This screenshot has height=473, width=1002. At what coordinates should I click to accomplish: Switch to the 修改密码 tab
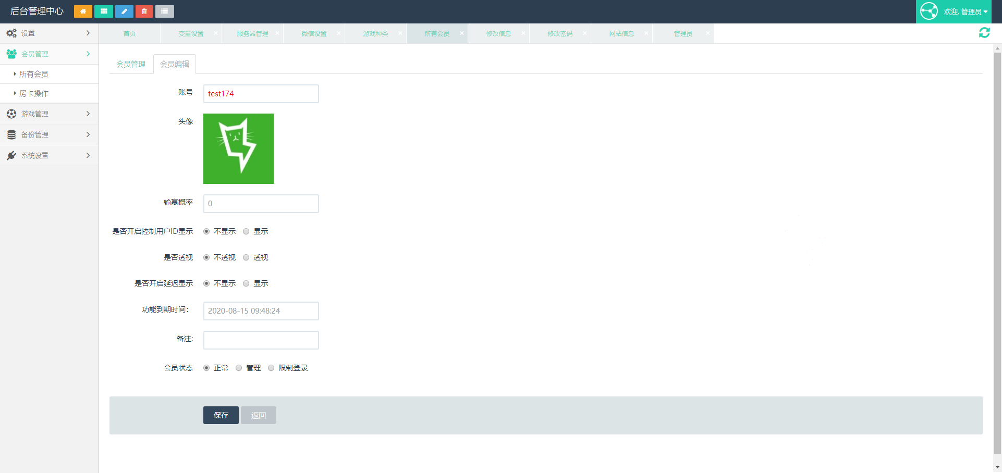(x=560, y=33)
